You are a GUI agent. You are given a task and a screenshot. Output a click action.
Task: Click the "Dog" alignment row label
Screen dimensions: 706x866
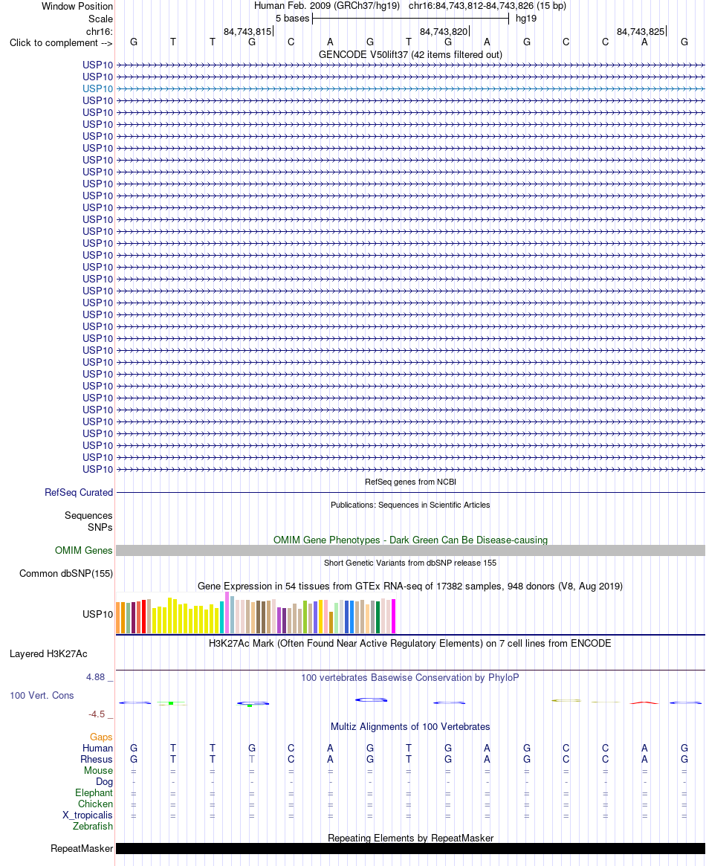coord(104,782)
